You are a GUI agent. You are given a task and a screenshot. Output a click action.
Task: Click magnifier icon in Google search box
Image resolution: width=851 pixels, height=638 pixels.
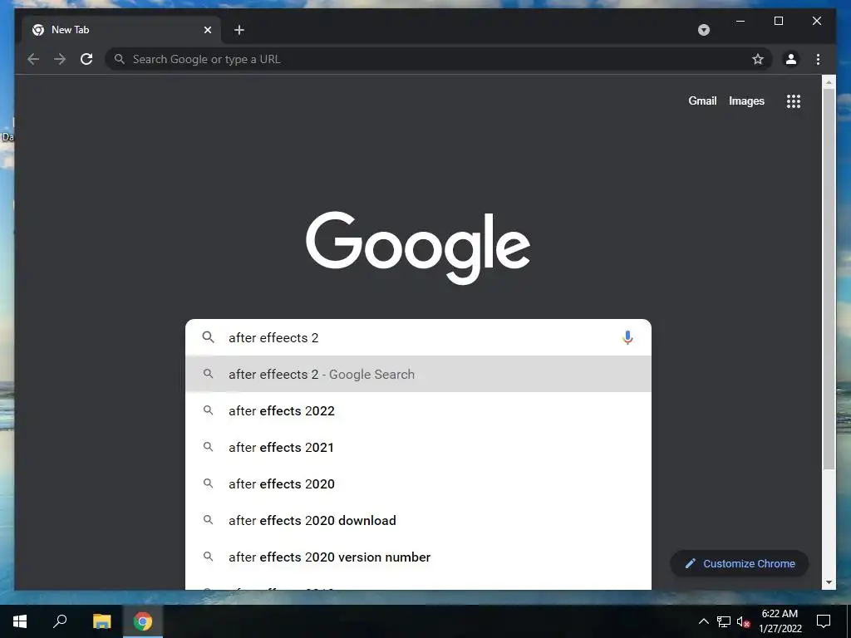click(208, 337)
